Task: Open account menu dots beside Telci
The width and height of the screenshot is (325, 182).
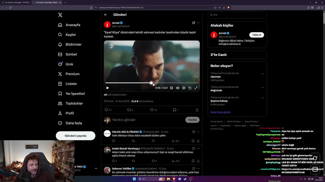Action: (96, 168)
